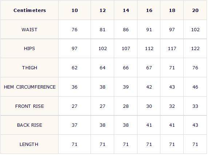Select the size 14 column header
The image size is (208, 155).
[126, 10]
